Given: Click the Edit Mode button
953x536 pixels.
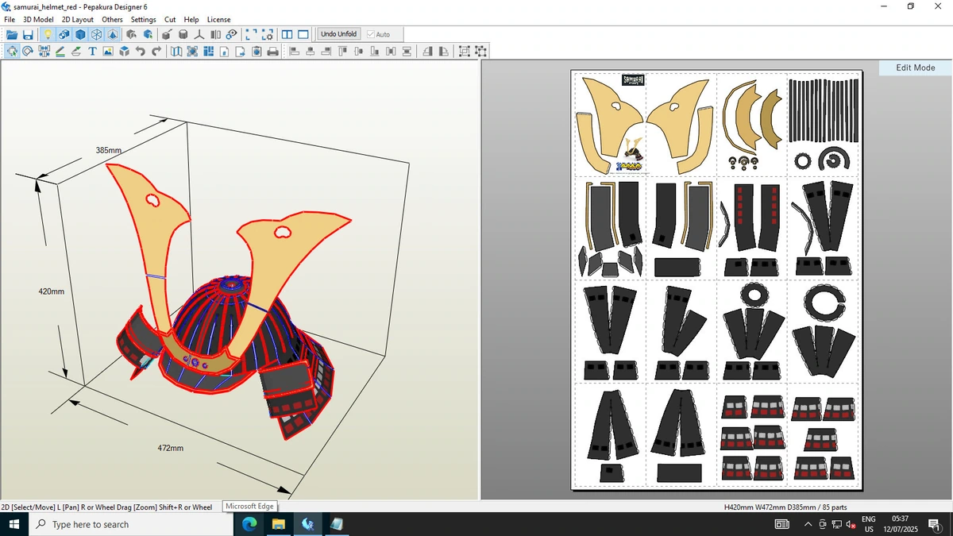Looking at the screenshot, I should [916, 67].
